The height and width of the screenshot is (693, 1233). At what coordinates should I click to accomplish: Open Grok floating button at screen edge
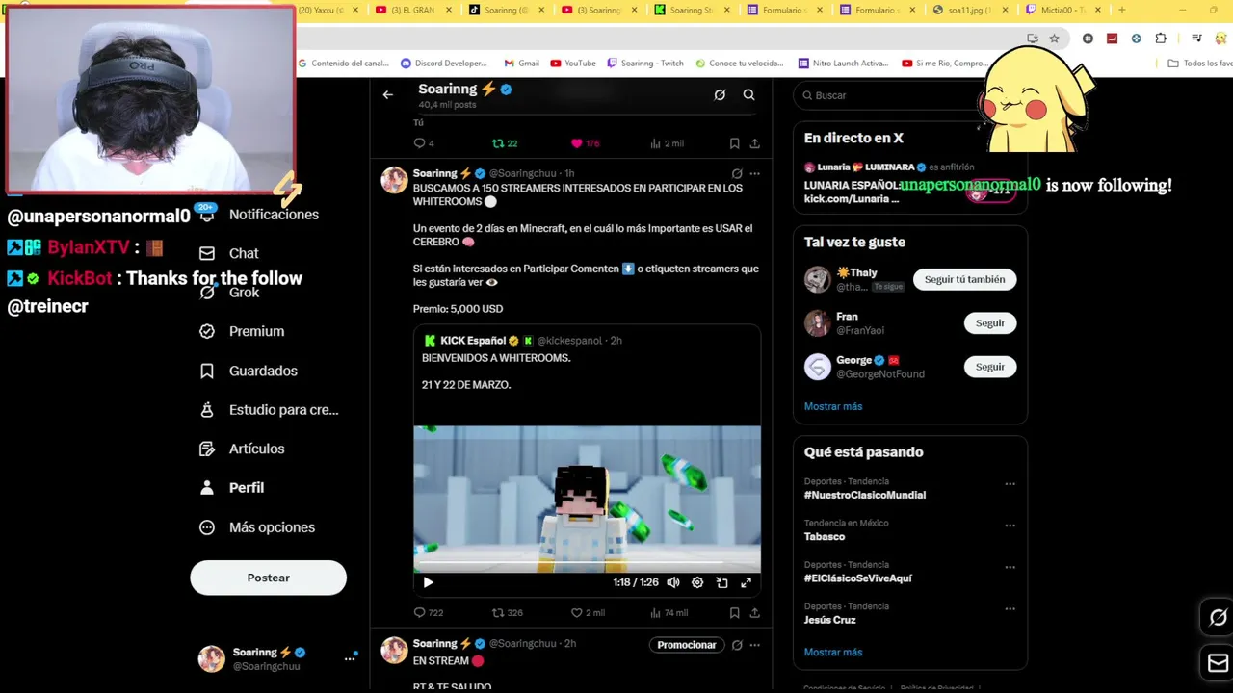coord(1218,618)
